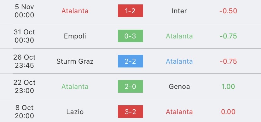261x122 pixels.
Task: Click red Atalanta name in Lazio match
Action: coord(179,112)
